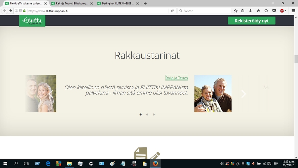This screenshot has width=298, height=168.
Task: Click the faded couple photo on left
Action: [41, 94]
